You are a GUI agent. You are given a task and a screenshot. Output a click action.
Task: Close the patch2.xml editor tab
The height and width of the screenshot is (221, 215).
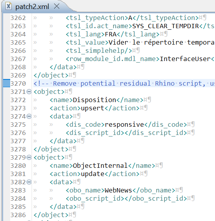tap(56, 6)
